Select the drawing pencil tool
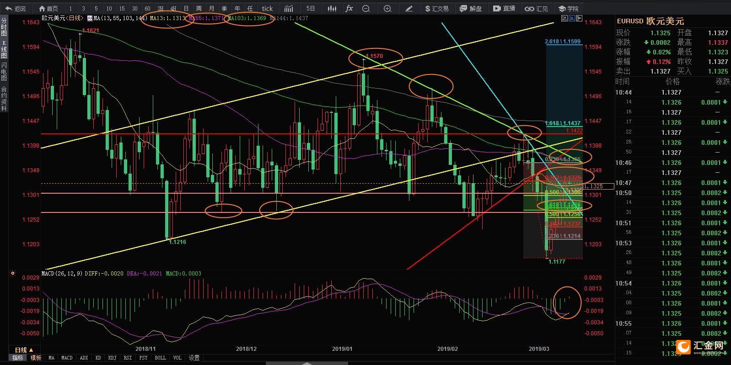The width and height of the screenshot is (731, 365). coord(409,8)
